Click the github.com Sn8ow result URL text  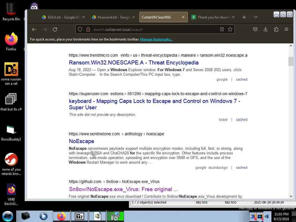[x=114, y=182]
